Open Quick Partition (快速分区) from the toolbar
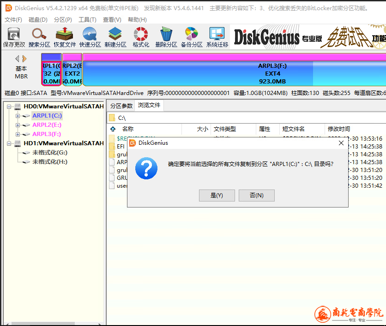Image resolution: width=386 pixels, height=326 pixels. click(90, 37)
